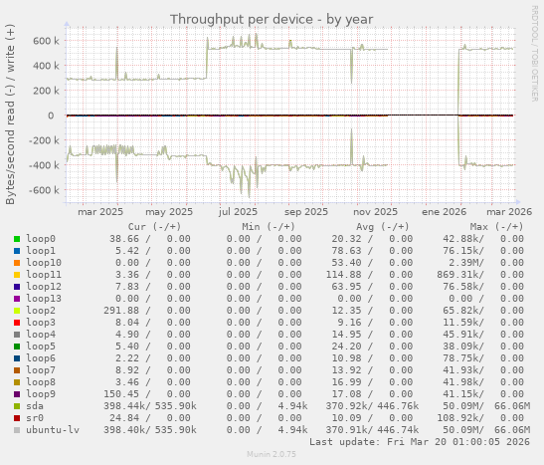Click the dark blue loop12 legend swatch

(17, 287)
